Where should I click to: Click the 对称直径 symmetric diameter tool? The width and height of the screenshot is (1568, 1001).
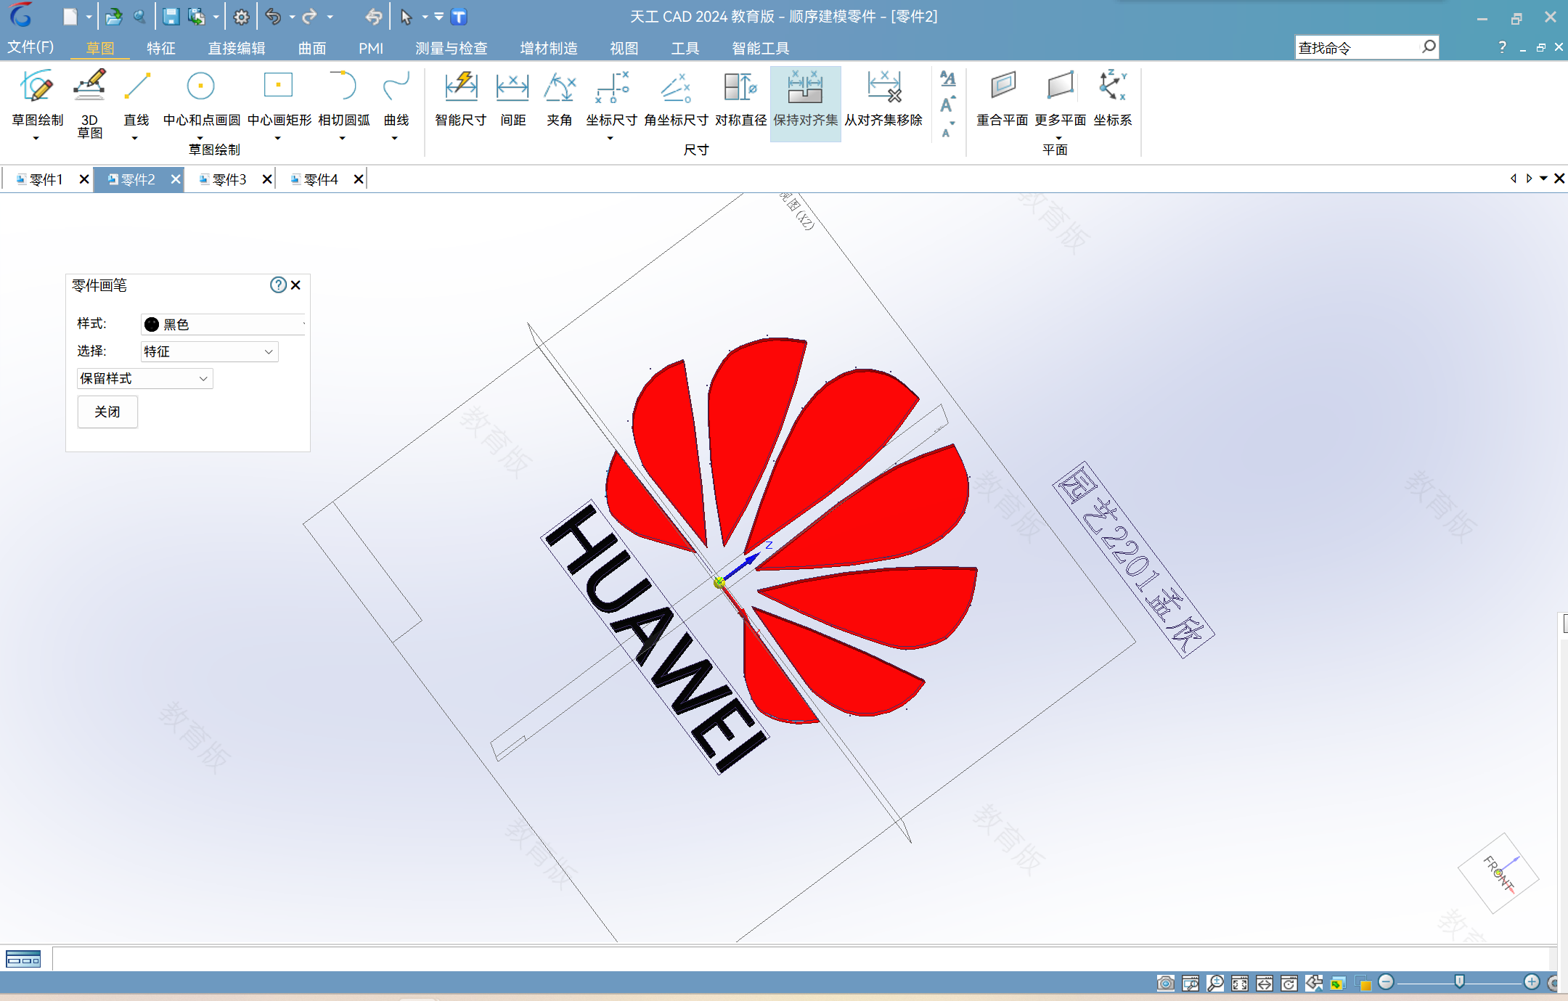tap(740, 99)
